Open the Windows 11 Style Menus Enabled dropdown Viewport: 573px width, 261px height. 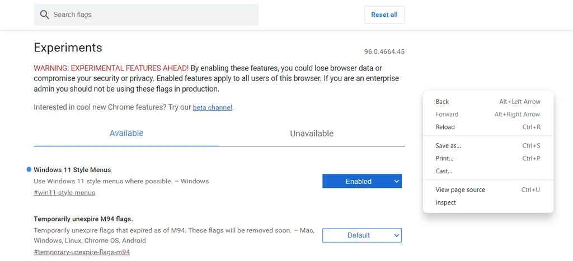point(362,182)
